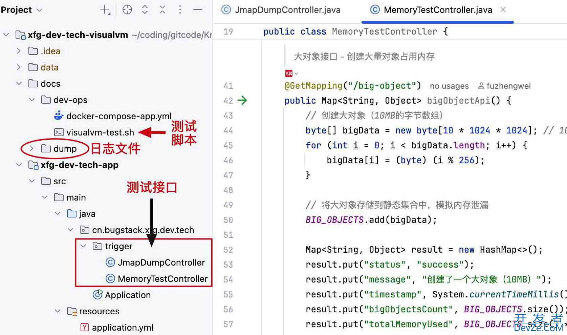Click the collapse all tree icon

(162, 10)
